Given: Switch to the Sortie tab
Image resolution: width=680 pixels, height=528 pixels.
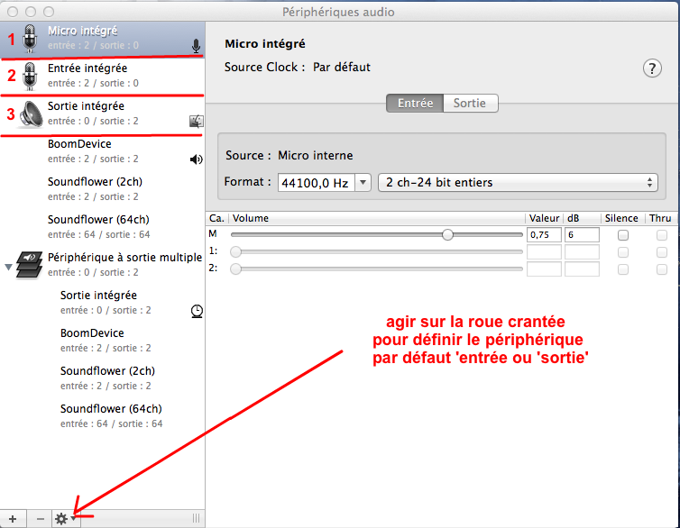Looking at the screenshot, I should (469, 103).
